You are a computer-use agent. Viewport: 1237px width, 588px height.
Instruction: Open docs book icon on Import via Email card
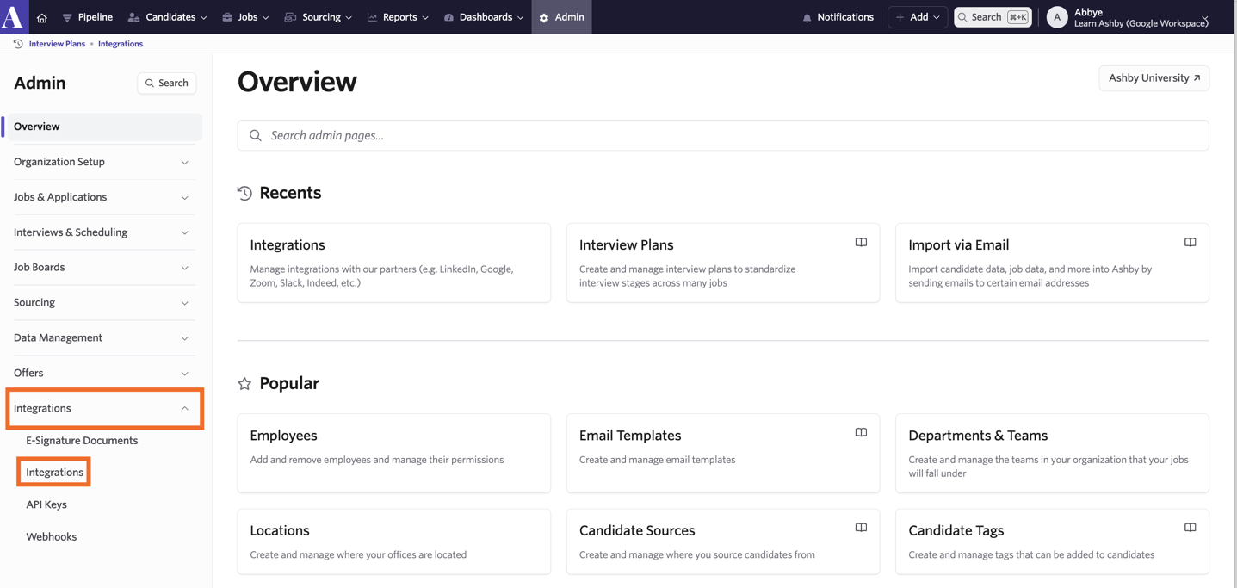tap(1190, 243)
